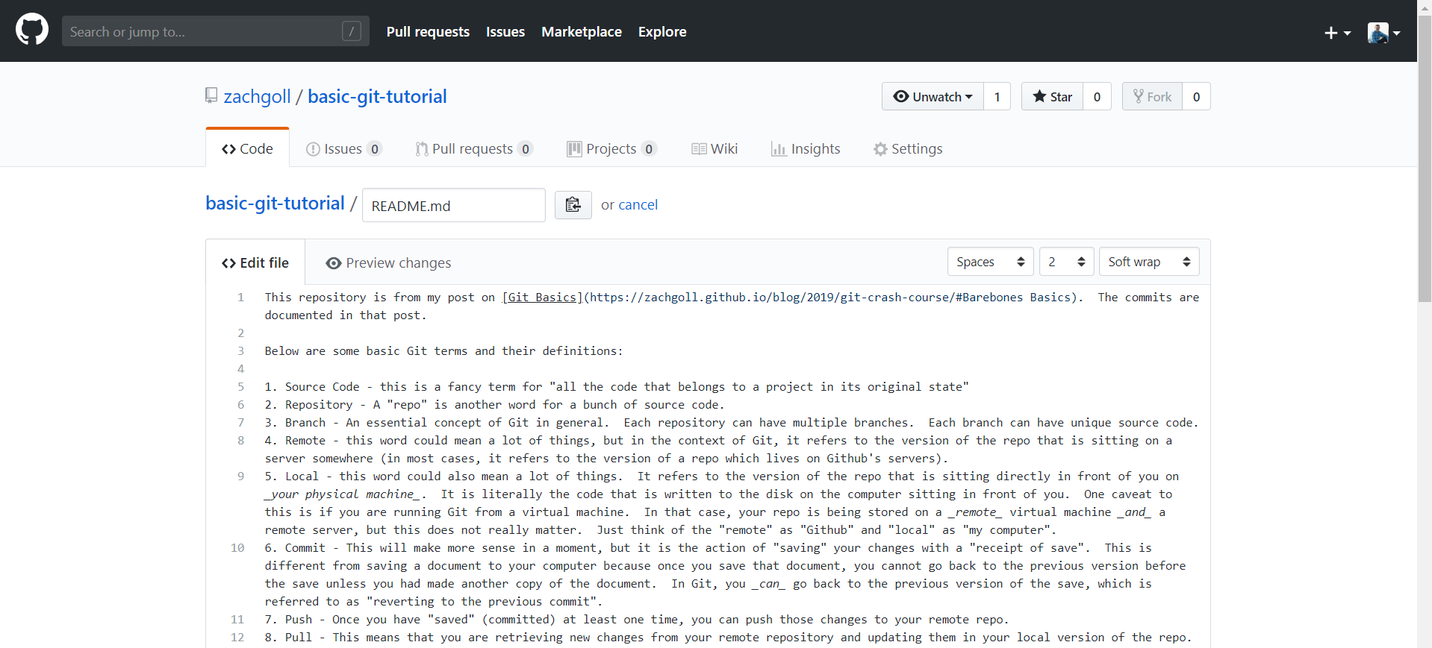Change the Soft wrap mode dropdown

[x=1149, y=262]
